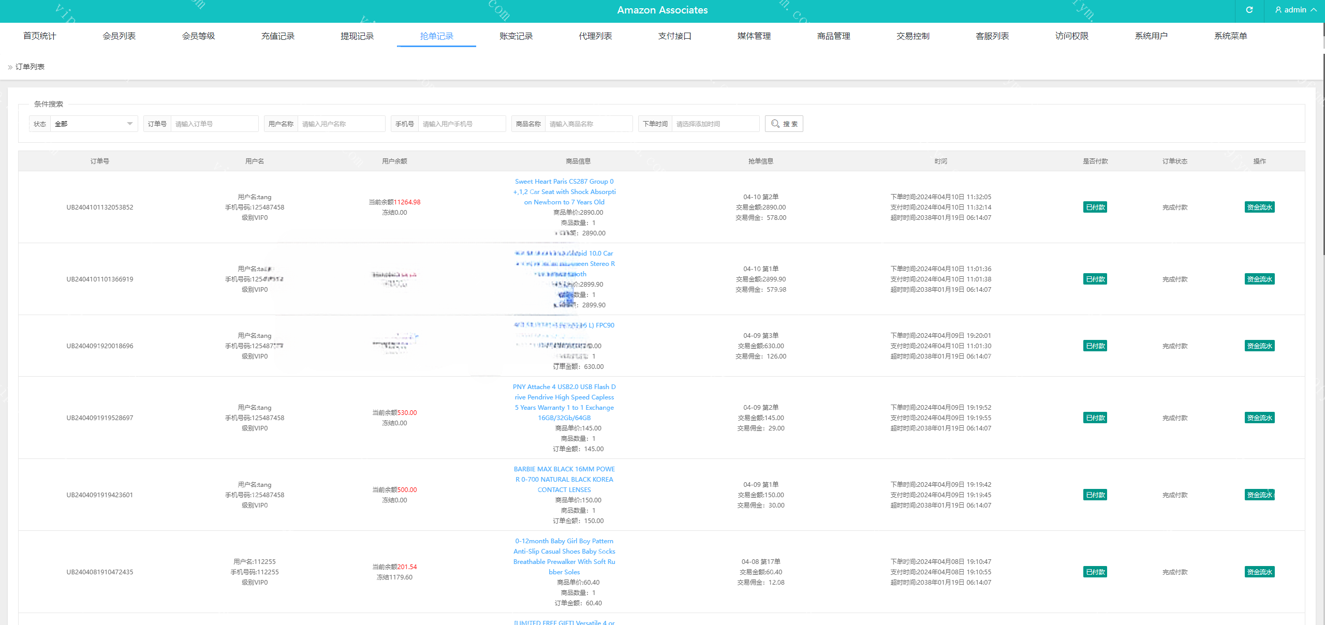Focus the 用户名称 input field

[341, 124]
